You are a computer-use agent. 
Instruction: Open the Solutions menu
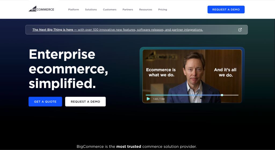91,9
